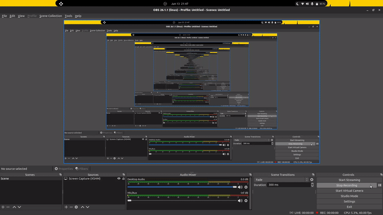Remove the source with the minus icon in Sources
The width and height of the screenshot is (383, 215).
[x=71, y=207]
